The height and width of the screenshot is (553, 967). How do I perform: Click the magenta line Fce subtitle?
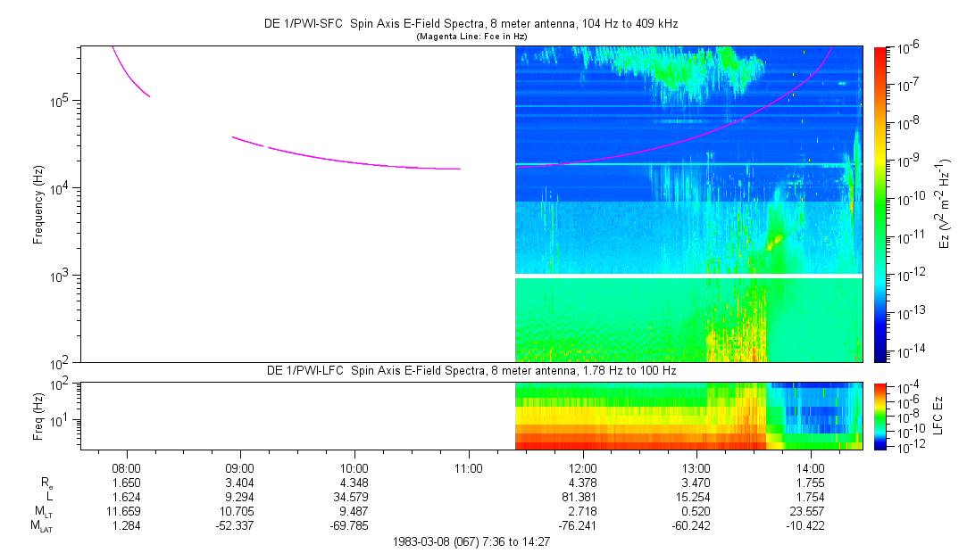pos(471,36)
